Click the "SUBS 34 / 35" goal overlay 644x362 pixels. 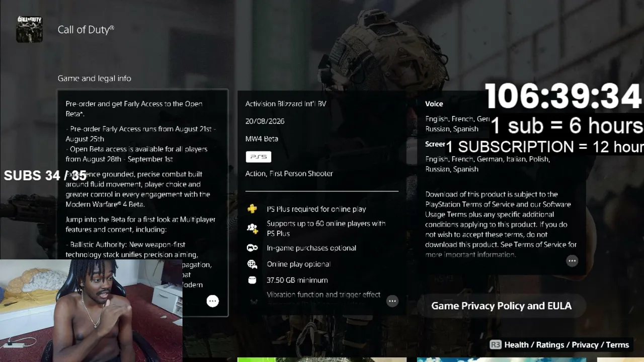coord(45,175)
